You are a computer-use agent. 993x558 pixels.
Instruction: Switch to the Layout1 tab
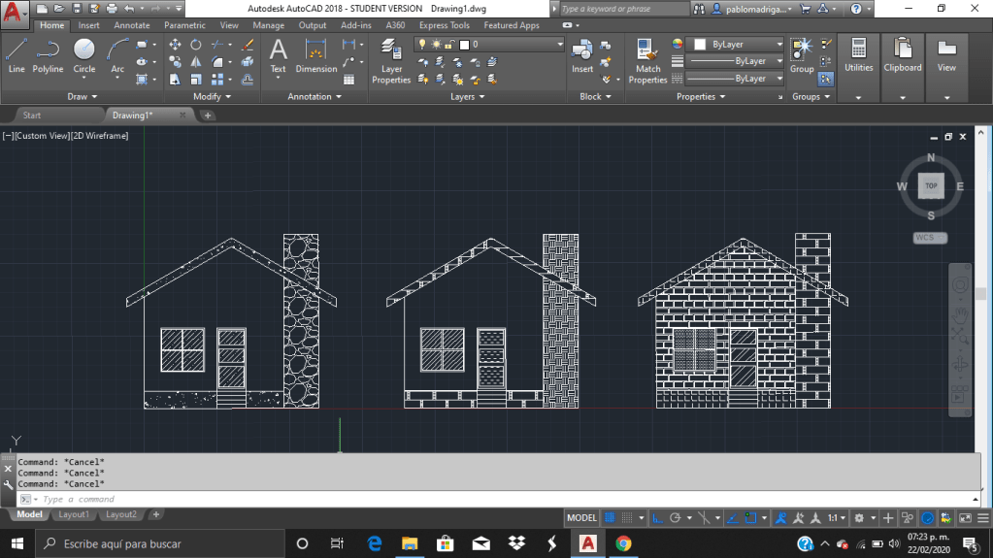(74, 514)
